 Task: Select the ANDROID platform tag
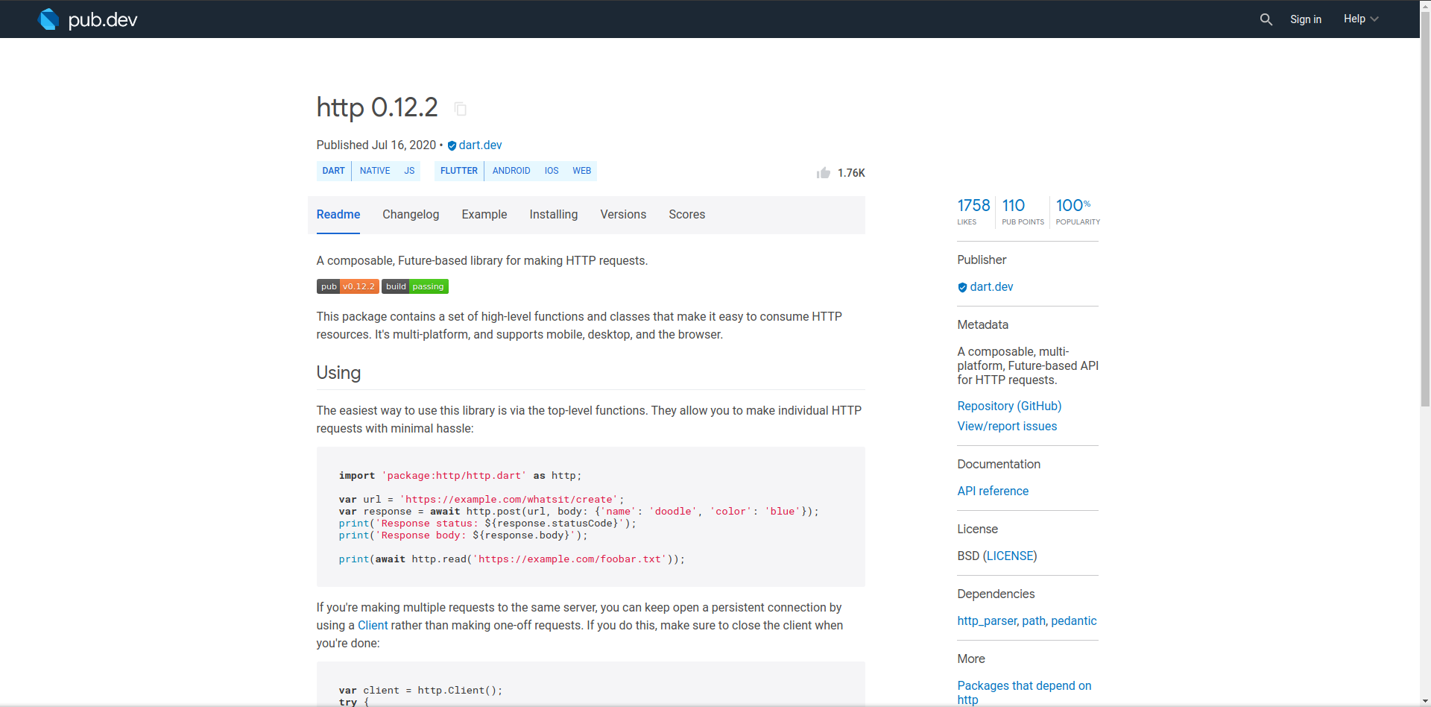coord(511,171)
